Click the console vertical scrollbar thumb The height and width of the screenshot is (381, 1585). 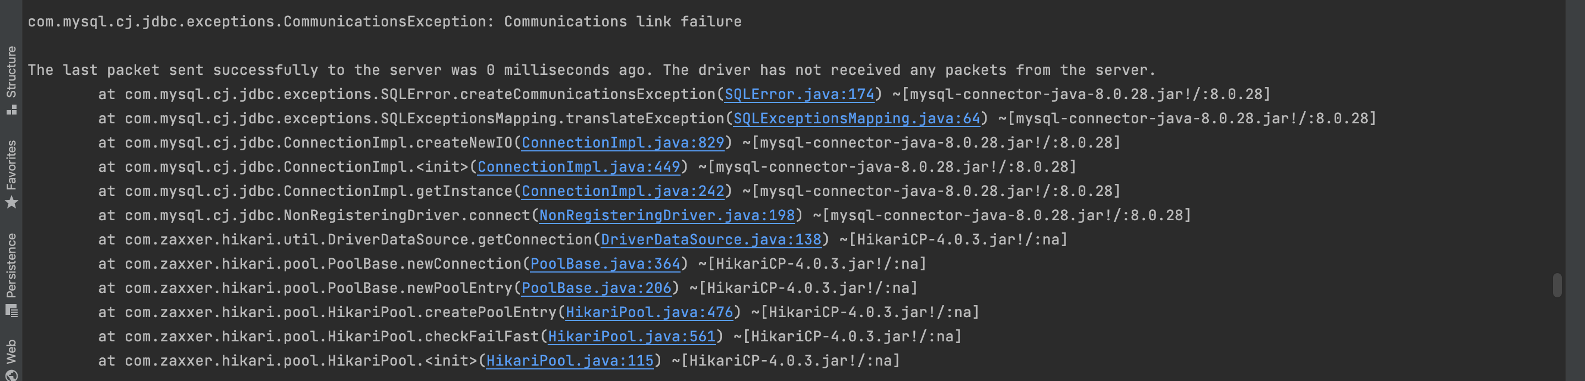pyautogui.click(x=1557, y=285)
